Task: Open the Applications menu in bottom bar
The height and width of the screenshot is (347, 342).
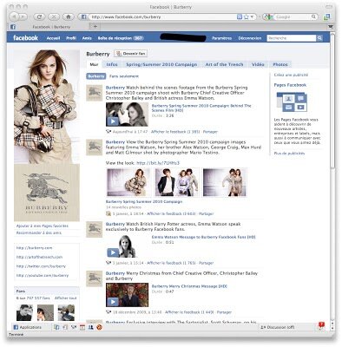Action: click(x=28, y=327)
